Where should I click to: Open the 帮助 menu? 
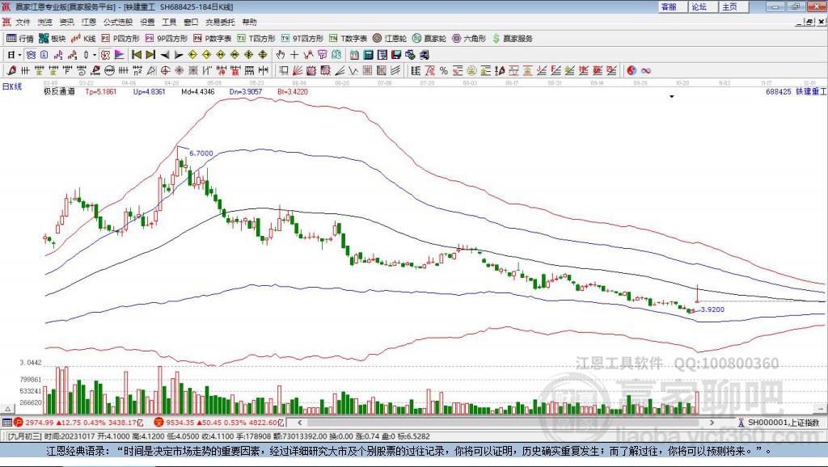pyautogui.click(x=249, y=22)
